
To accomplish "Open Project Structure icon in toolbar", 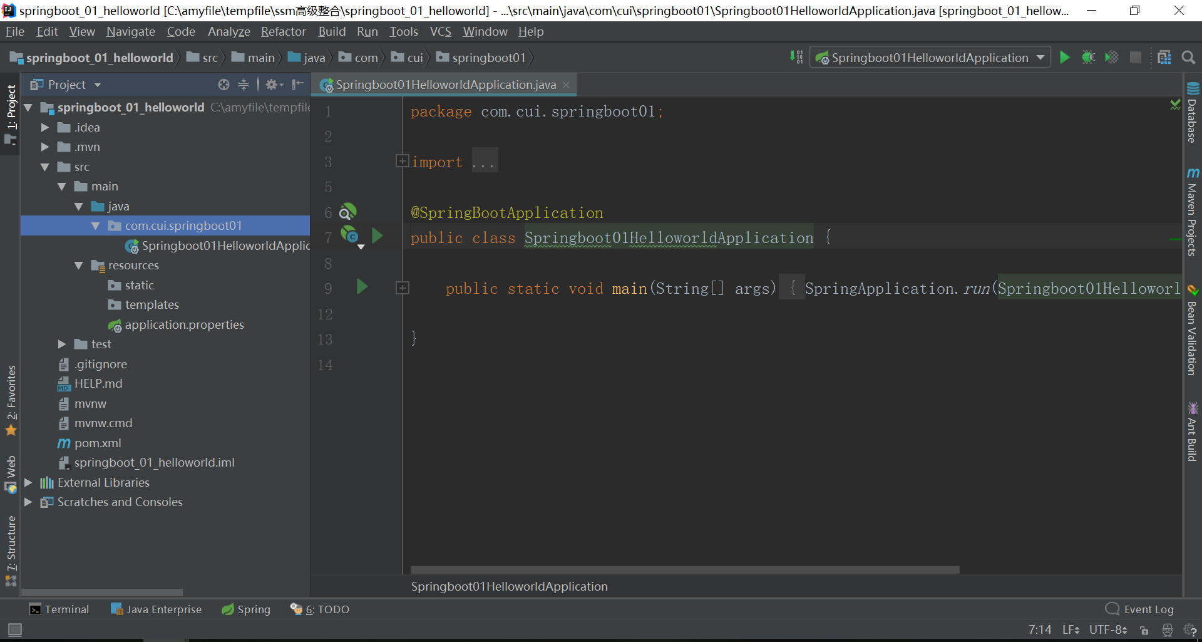I will click(1164, 58).
